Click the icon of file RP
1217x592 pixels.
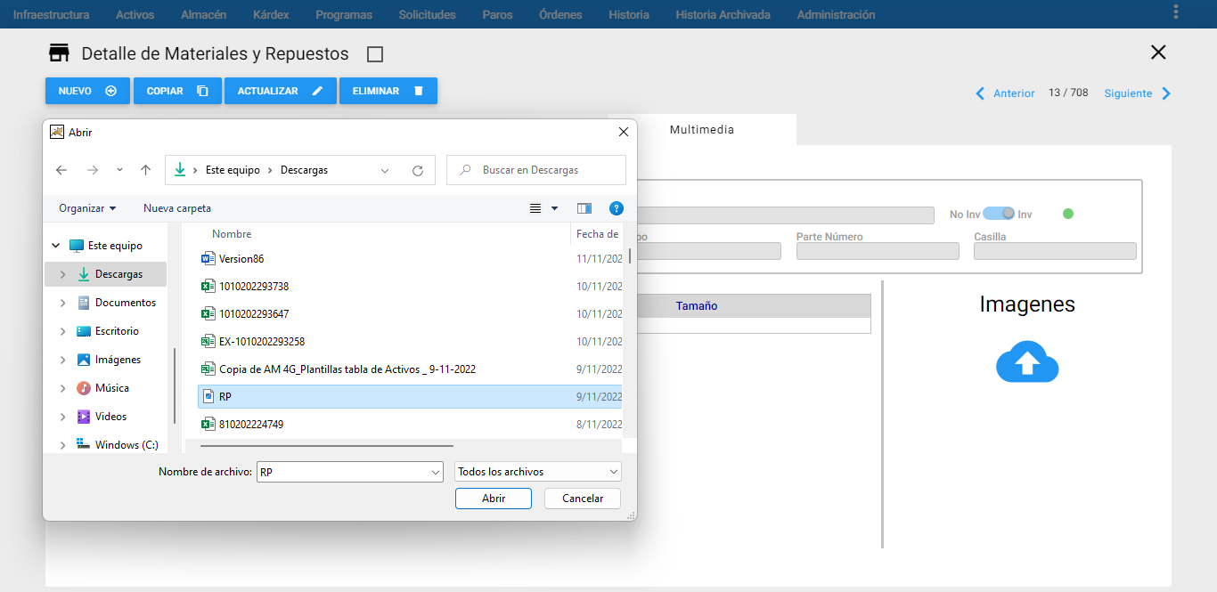[208, 397]
